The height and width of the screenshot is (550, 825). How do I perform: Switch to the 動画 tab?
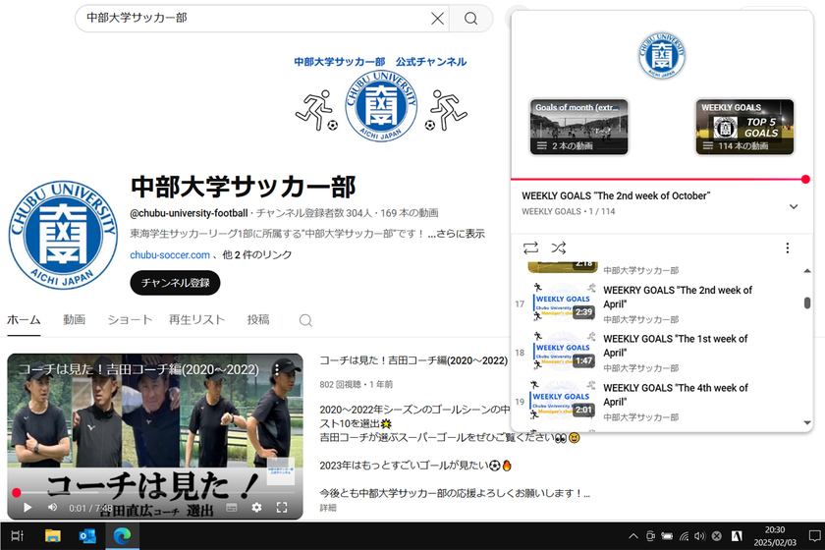pyautogui.click(x=74, y=320)
